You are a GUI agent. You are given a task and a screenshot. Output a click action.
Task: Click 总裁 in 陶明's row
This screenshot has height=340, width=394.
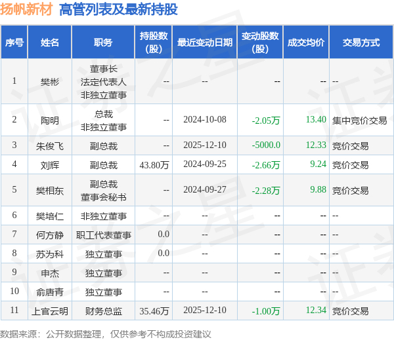(104, 114)
